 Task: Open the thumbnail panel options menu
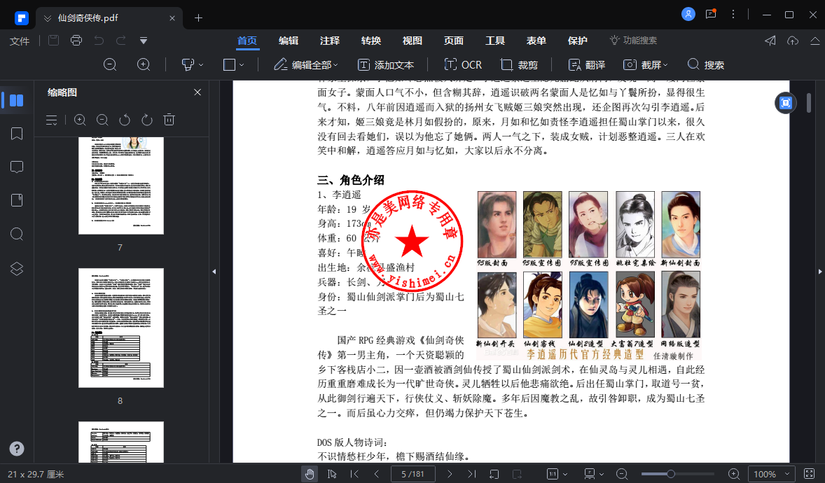52,120
